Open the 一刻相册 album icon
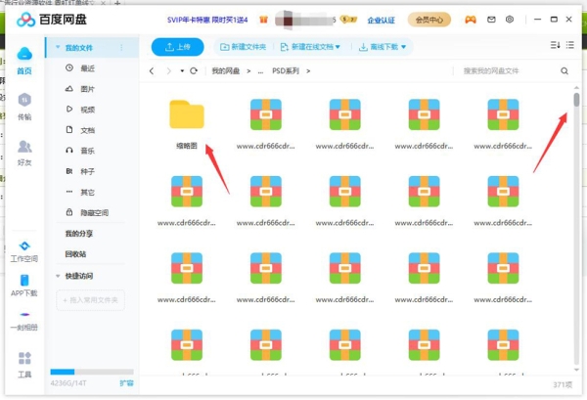587x400 pixels. pyautogui.click(x=24, y=314)
